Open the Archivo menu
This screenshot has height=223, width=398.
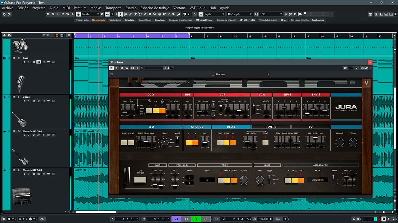[8, 8]
